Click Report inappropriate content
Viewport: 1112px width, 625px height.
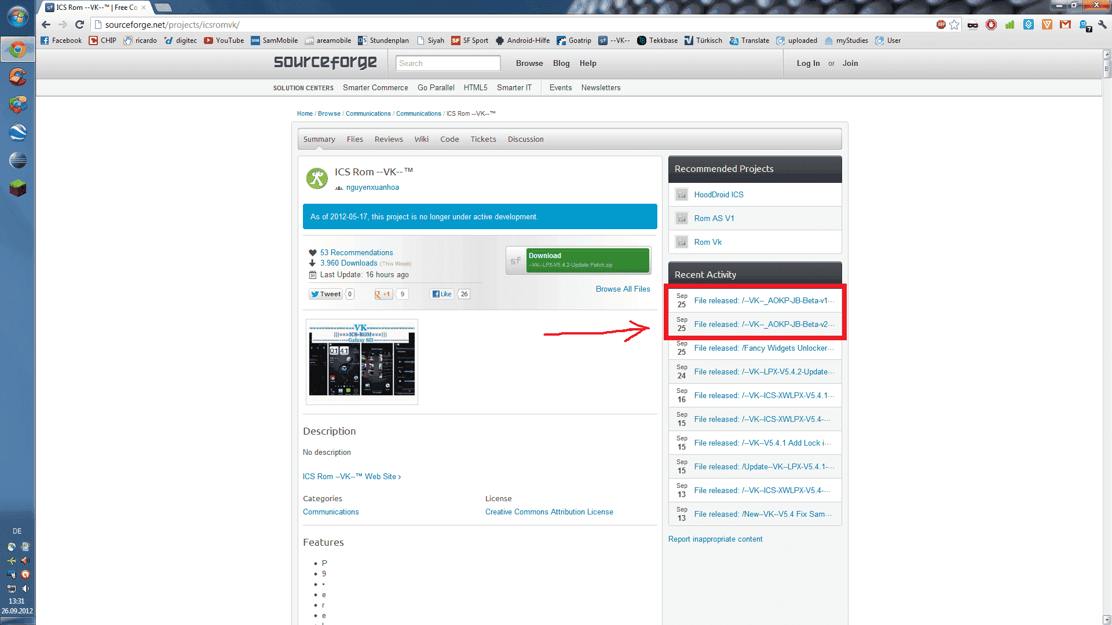[715, 539]
